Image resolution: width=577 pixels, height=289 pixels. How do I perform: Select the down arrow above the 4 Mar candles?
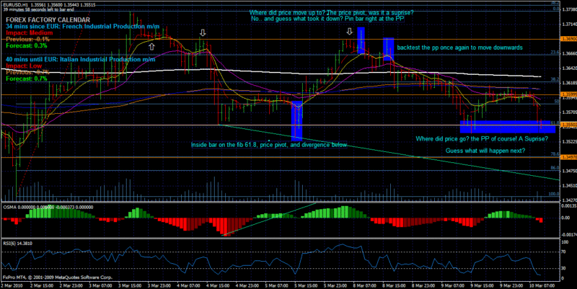(x=203, y=33)
